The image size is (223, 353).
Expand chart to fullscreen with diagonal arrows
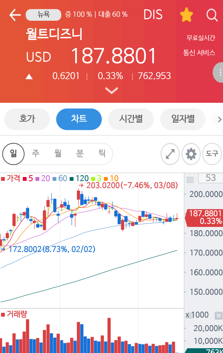[170, 154]
